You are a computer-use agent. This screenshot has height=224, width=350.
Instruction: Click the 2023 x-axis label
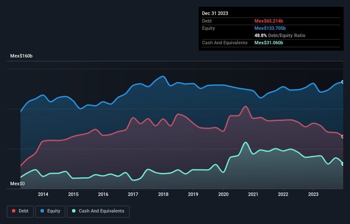tap(313, 194)
